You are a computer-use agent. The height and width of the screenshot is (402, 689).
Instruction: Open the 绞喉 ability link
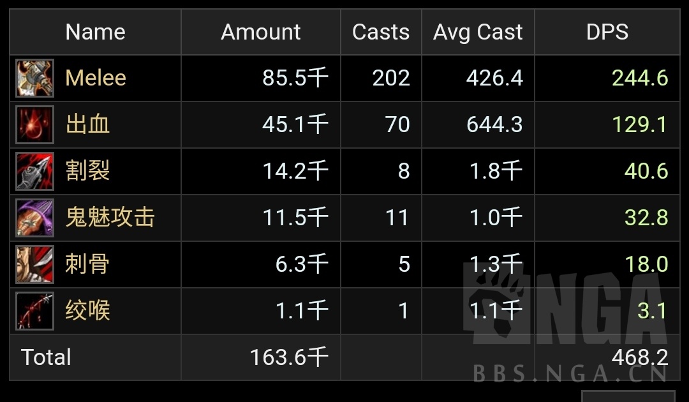point(88,311)
